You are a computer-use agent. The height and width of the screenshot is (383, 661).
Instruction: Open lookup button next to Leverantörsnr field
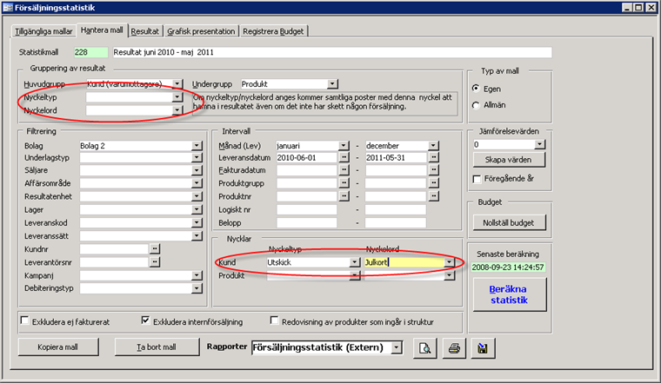[x=156, y=262]
